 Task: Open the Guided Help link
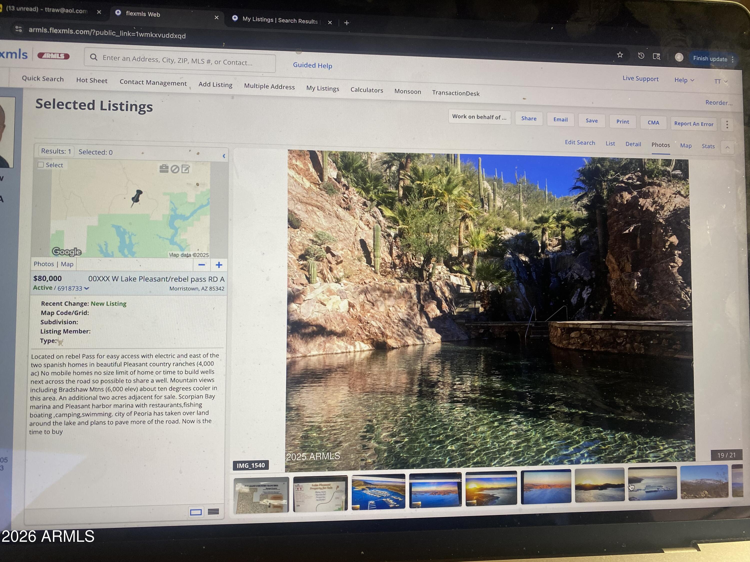(312, 65)
